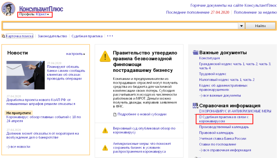Click the search input field

click(120, 26)
